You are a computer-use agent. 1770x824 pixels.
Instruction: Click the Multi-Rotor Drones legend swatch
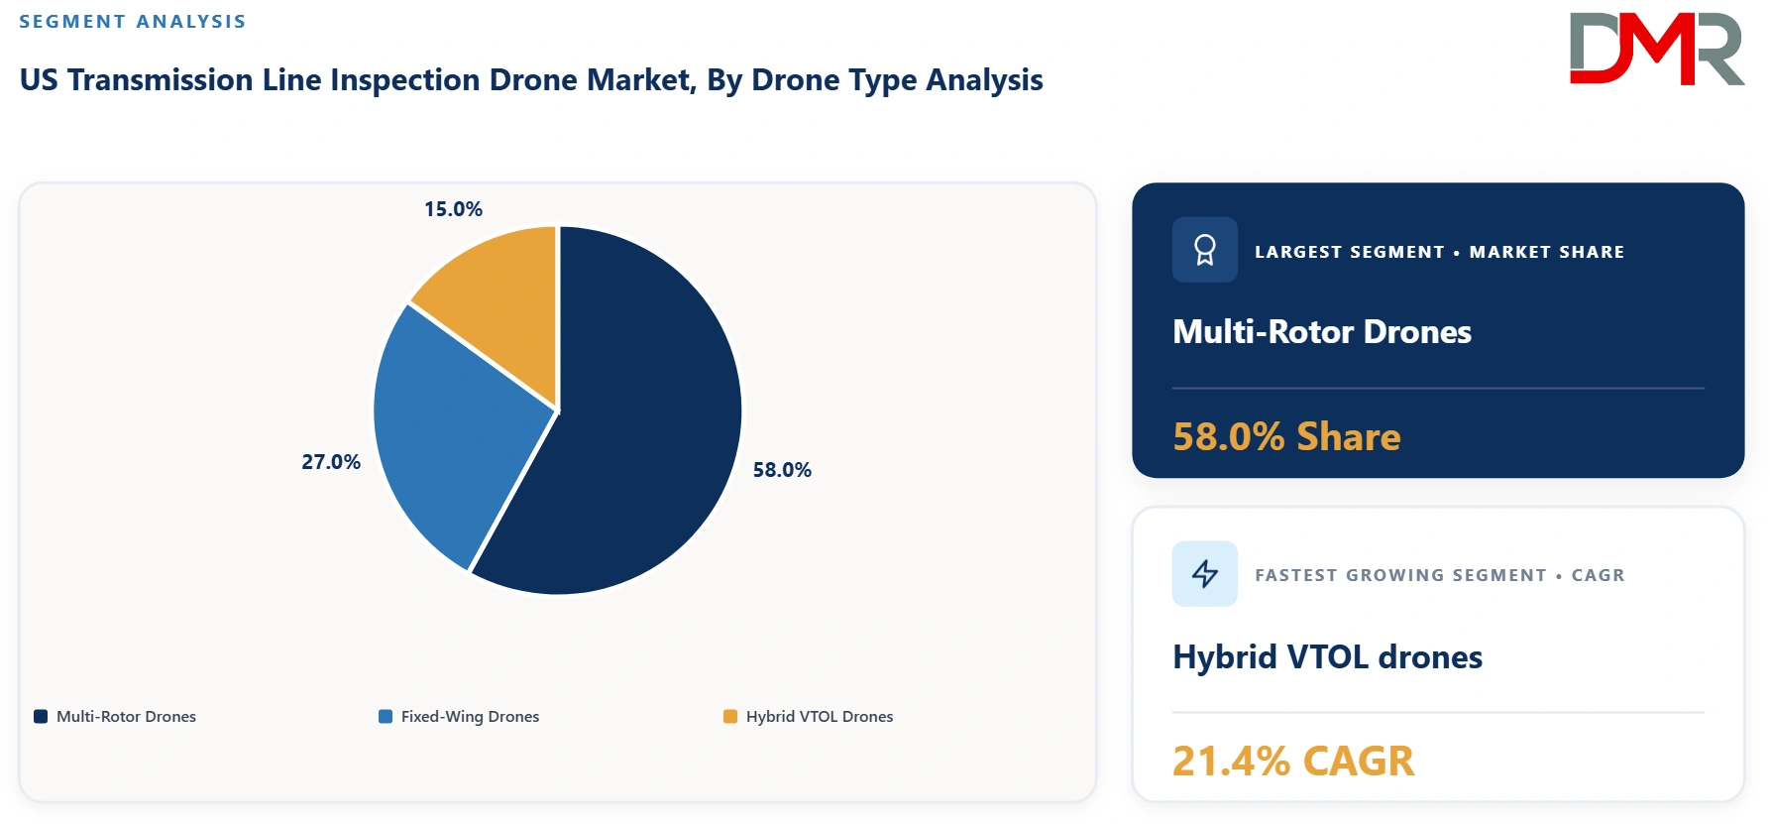[x=41, y=716]
